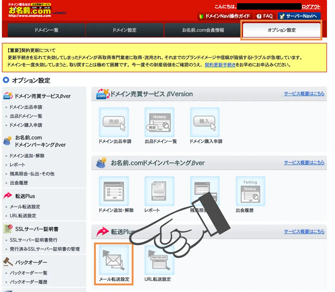The image size is (335, 292).
Task: Click the ログアウト link
Action: coord(311,7)
